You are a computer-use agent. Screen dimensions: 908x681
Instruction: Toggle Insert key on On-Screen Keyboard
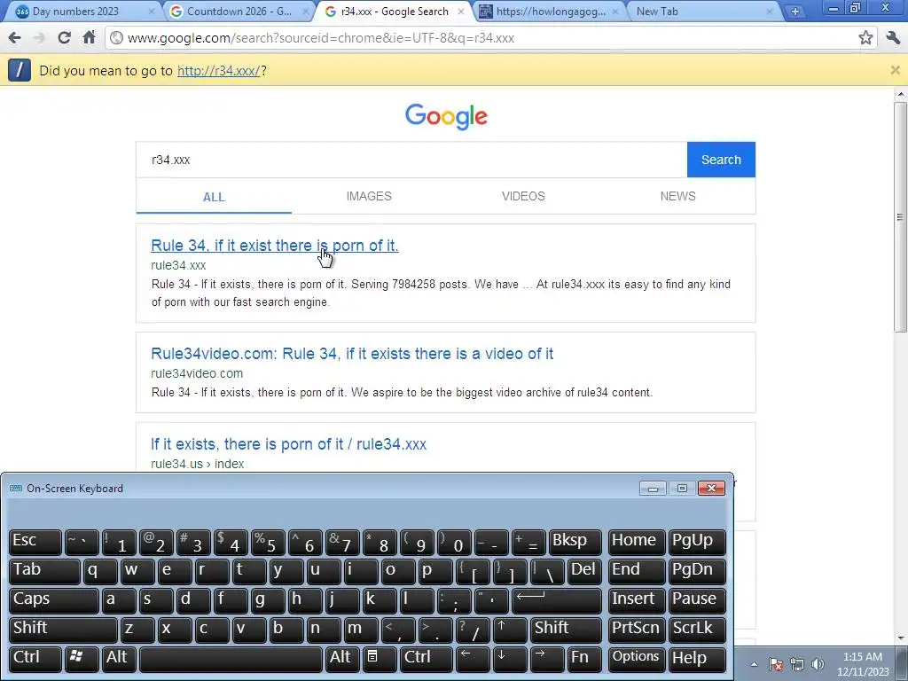click(x=637, y=600)
